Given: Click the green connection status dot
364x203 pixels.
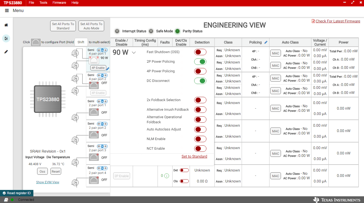Looking at the screenshot, I should pyautogui.click(x=12, y=200).
